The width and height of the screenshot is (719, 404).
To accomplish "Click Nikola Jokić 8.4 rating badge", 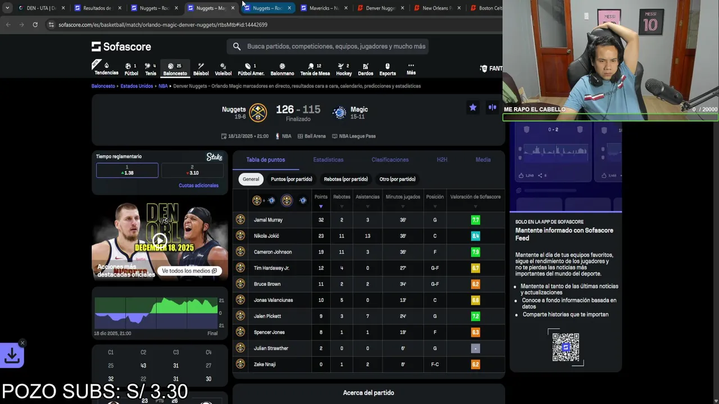I will pyautogui.click(x=475, y=236).
